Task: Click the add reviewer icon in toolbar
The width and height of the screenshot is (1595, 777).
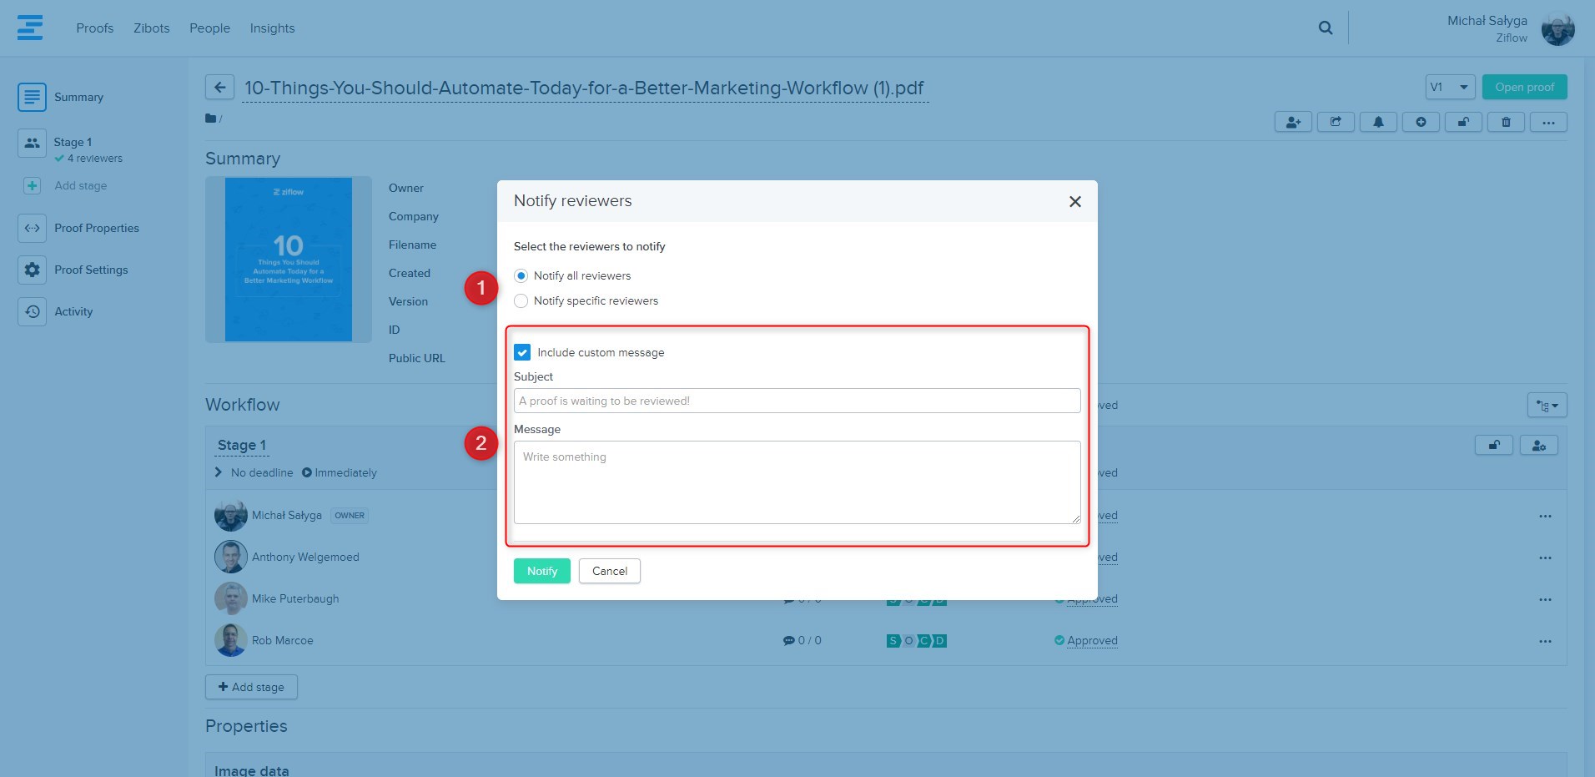Action: 1293,122
